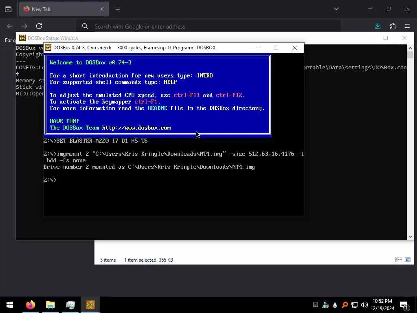Open the clock showing 10:52 PM
Screen dimensions: 417x313
click(x=382, y=305)
